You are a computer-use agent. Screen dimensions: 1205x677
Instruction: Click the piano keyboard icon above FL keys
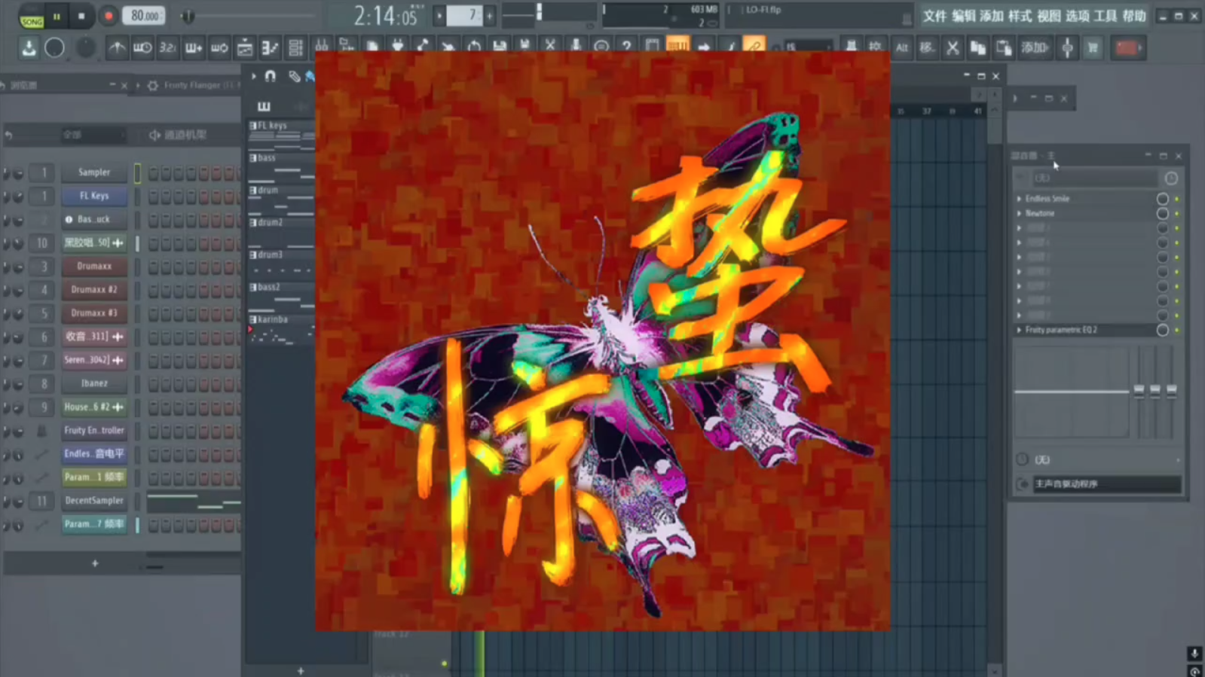click(x=264, y=106)
